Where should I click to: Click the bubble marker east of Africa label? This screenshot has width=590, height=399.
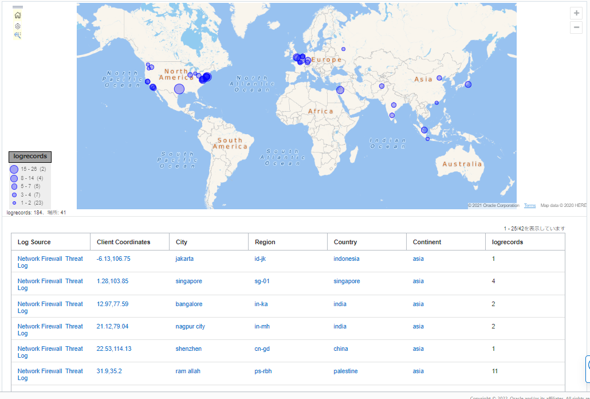coord(340,90)
